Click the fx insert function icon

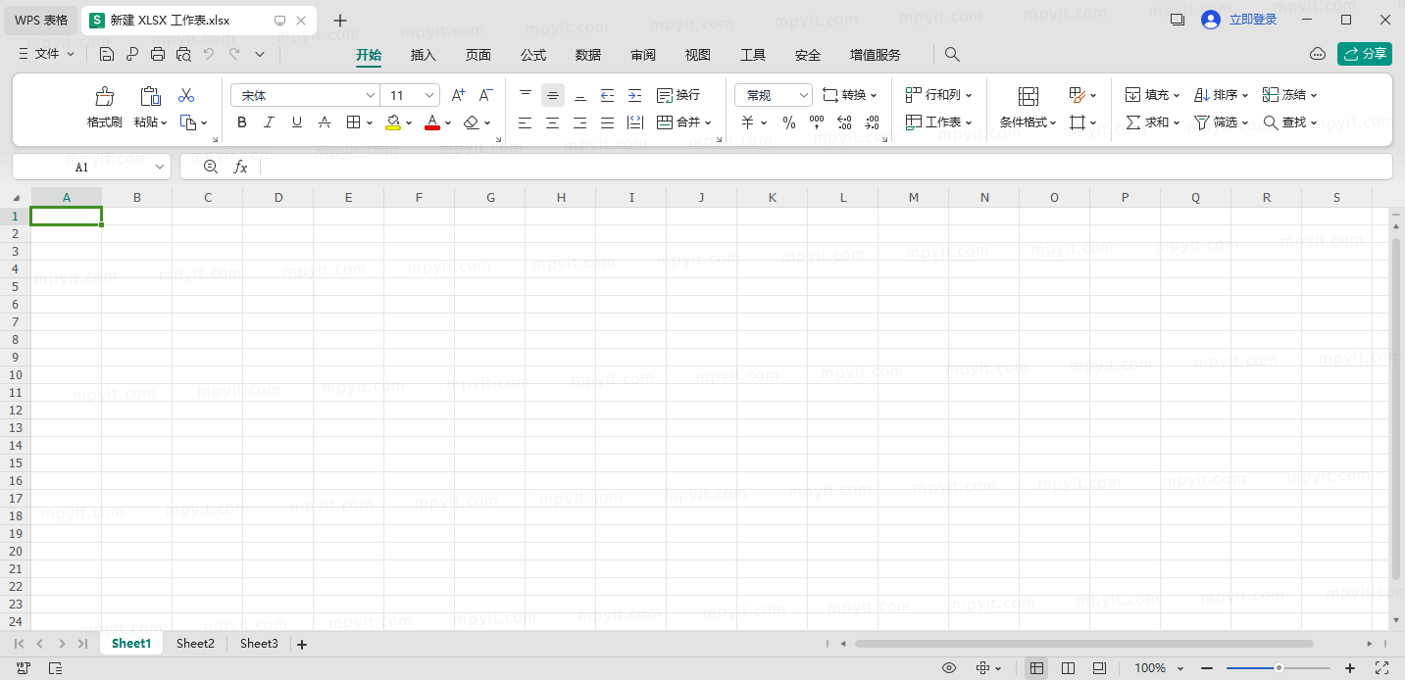pyautogui.click(x=240, y=168)
